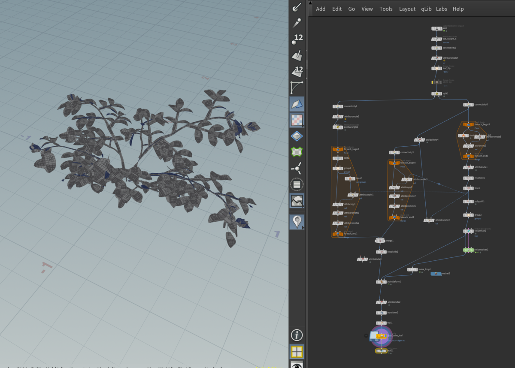Viewport: 515px width, 368px height.
Task: Select the bypassed stem_Gp node
Action: click(436, 82)
